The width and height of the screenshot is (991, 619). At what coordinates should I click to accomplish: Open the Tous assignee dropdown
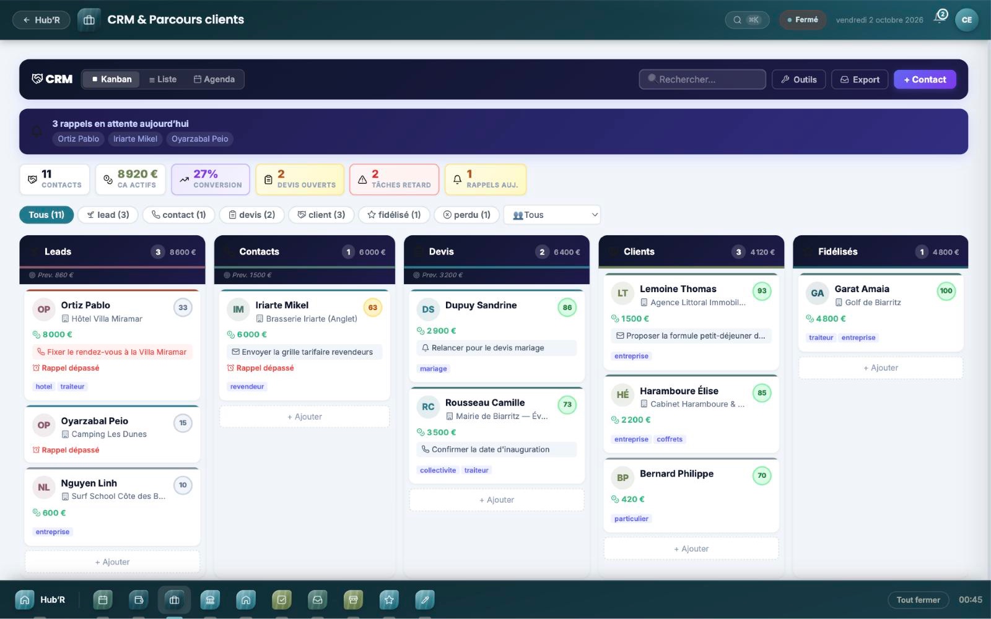pos(552,215)
